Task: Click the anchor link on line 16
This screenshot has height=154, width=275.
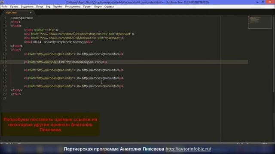Action: [74, 78]
